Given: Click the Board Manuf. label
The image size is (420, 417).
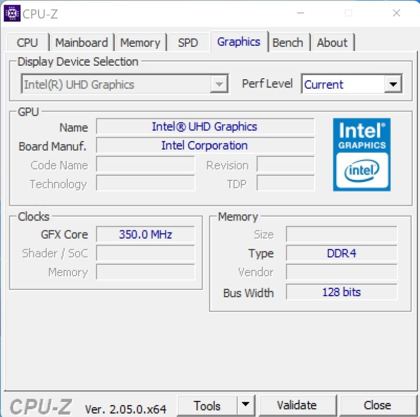Looking at the screenshot, I should coord(53,146).
